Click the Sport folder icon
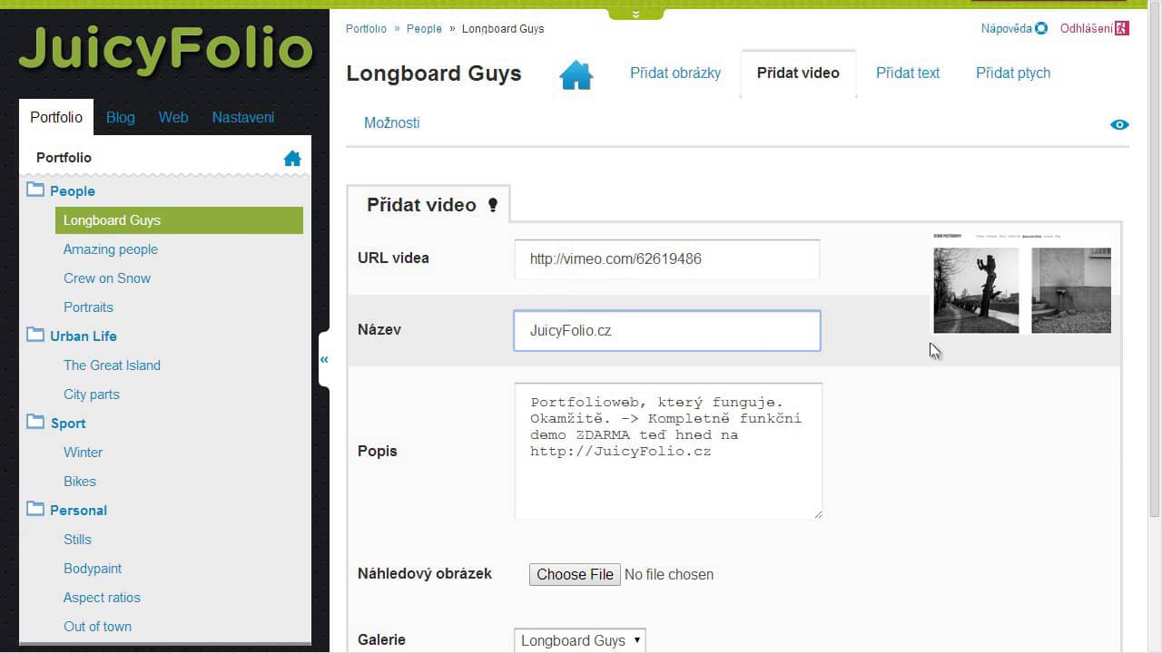 pyautogui.click(x=35, y=422)
